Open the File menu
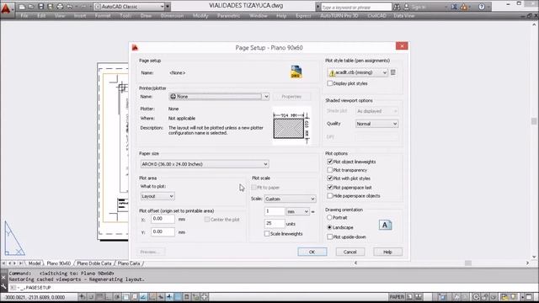 tap(24, 16)
